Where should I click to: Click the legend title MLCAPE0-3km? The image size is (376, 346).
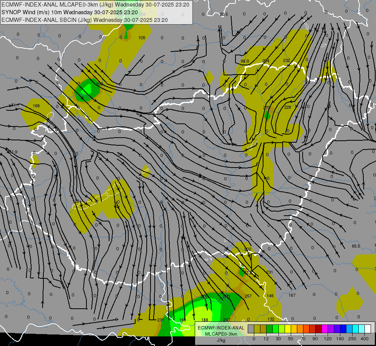[221, 334]
